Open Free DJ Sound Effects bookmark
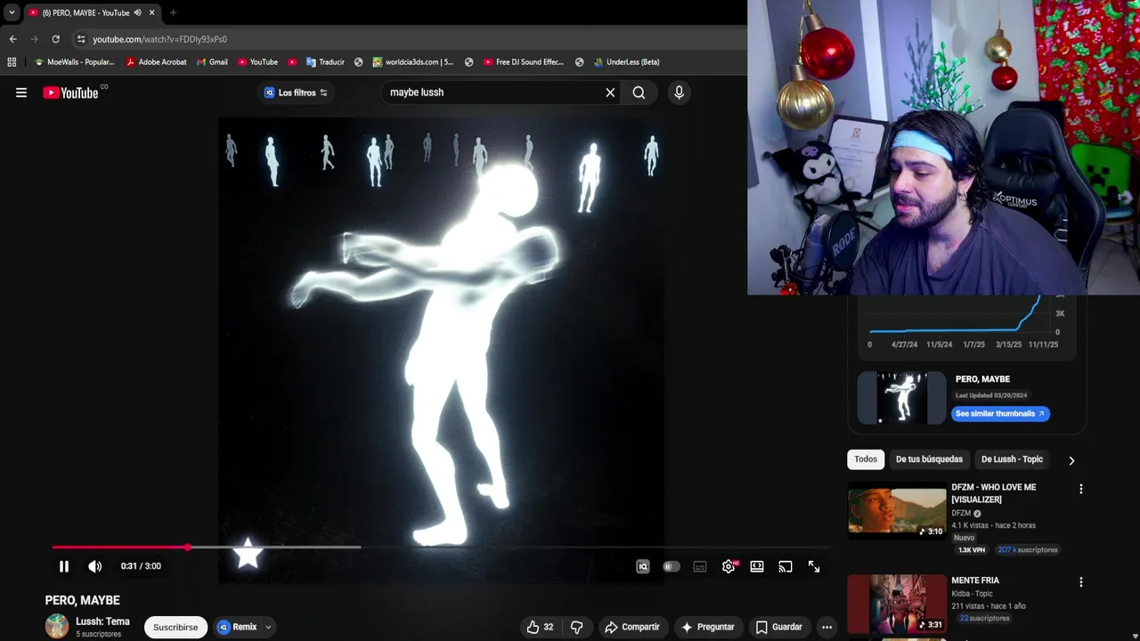Image resolution: width=1140 pixels, height=641 pixels. [x=524, y=62]
